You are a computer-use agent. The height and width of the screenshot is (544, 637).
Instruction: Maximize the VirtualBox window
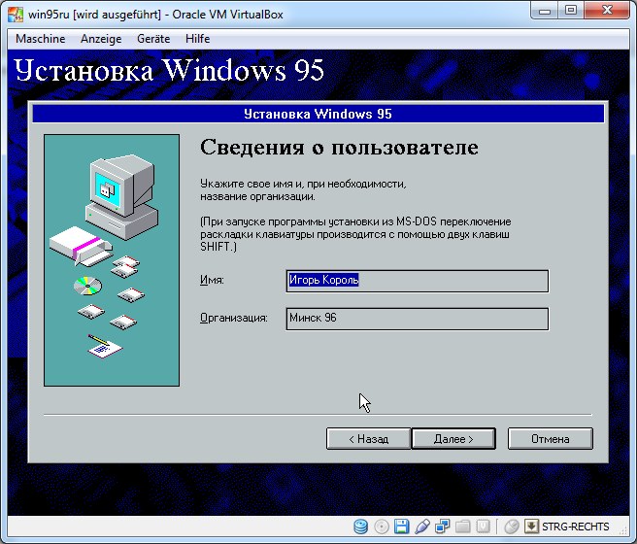(x=570, y=11)
